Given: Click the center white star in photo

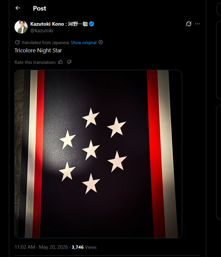Looking at the screenshot, I should pyautogui.click(x=91, y=150).
